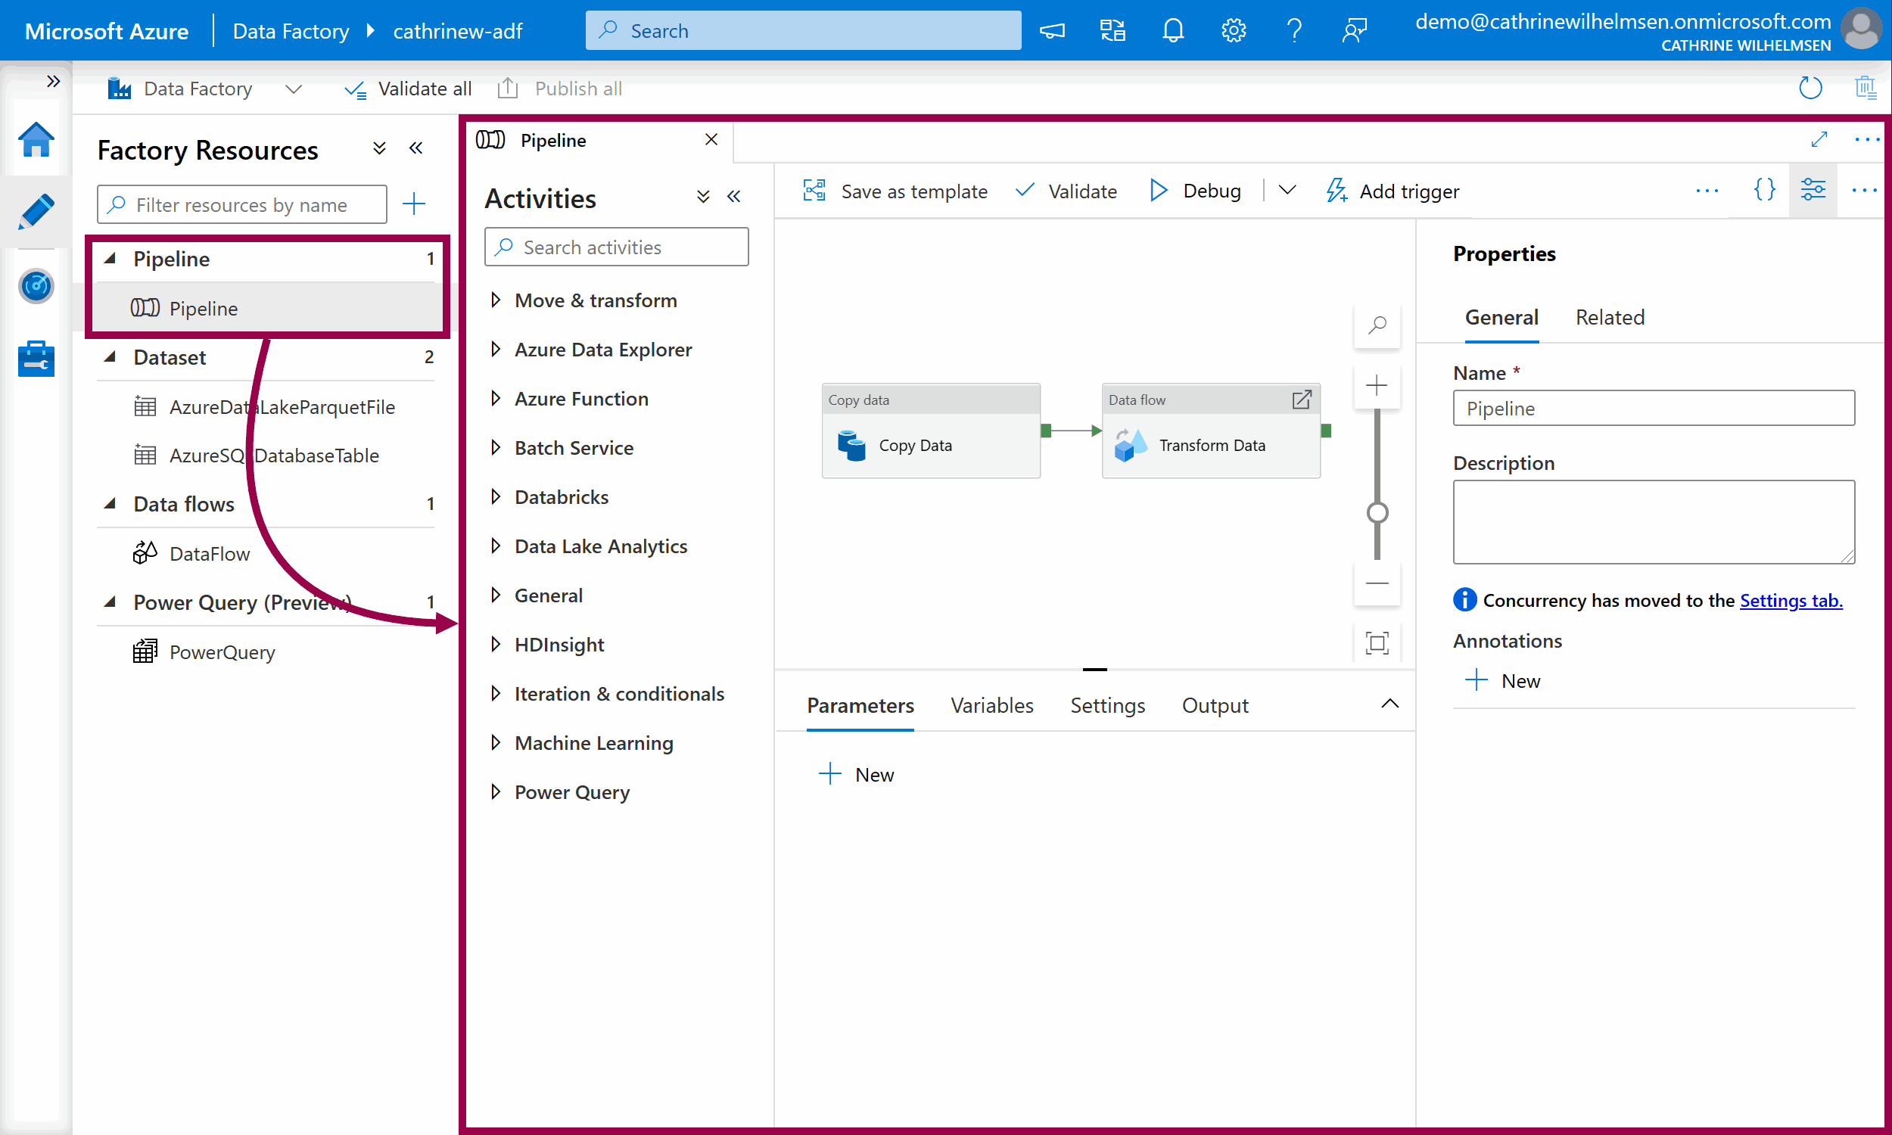Collapse the Factory Resources panel
Image resolution: width=1892 pixels, height=1135 pixels.
pyautogui.click(x=416, y=148)
